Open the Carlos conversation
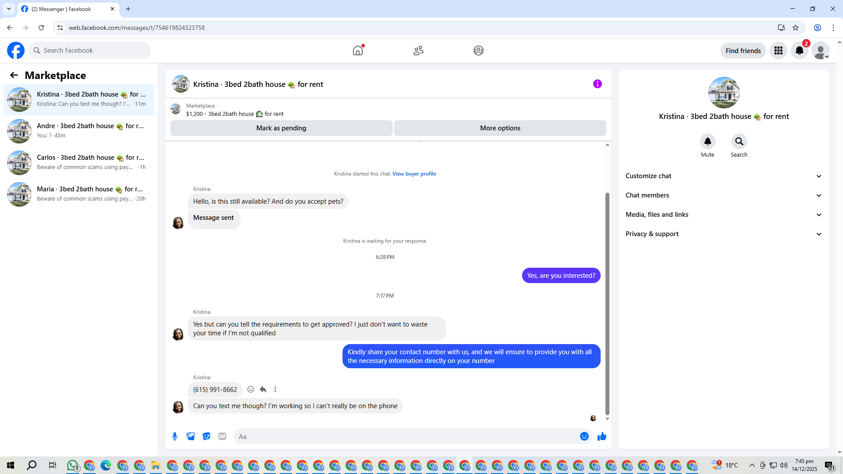This screenshot has height=474, width=843. tap(79, 162)
